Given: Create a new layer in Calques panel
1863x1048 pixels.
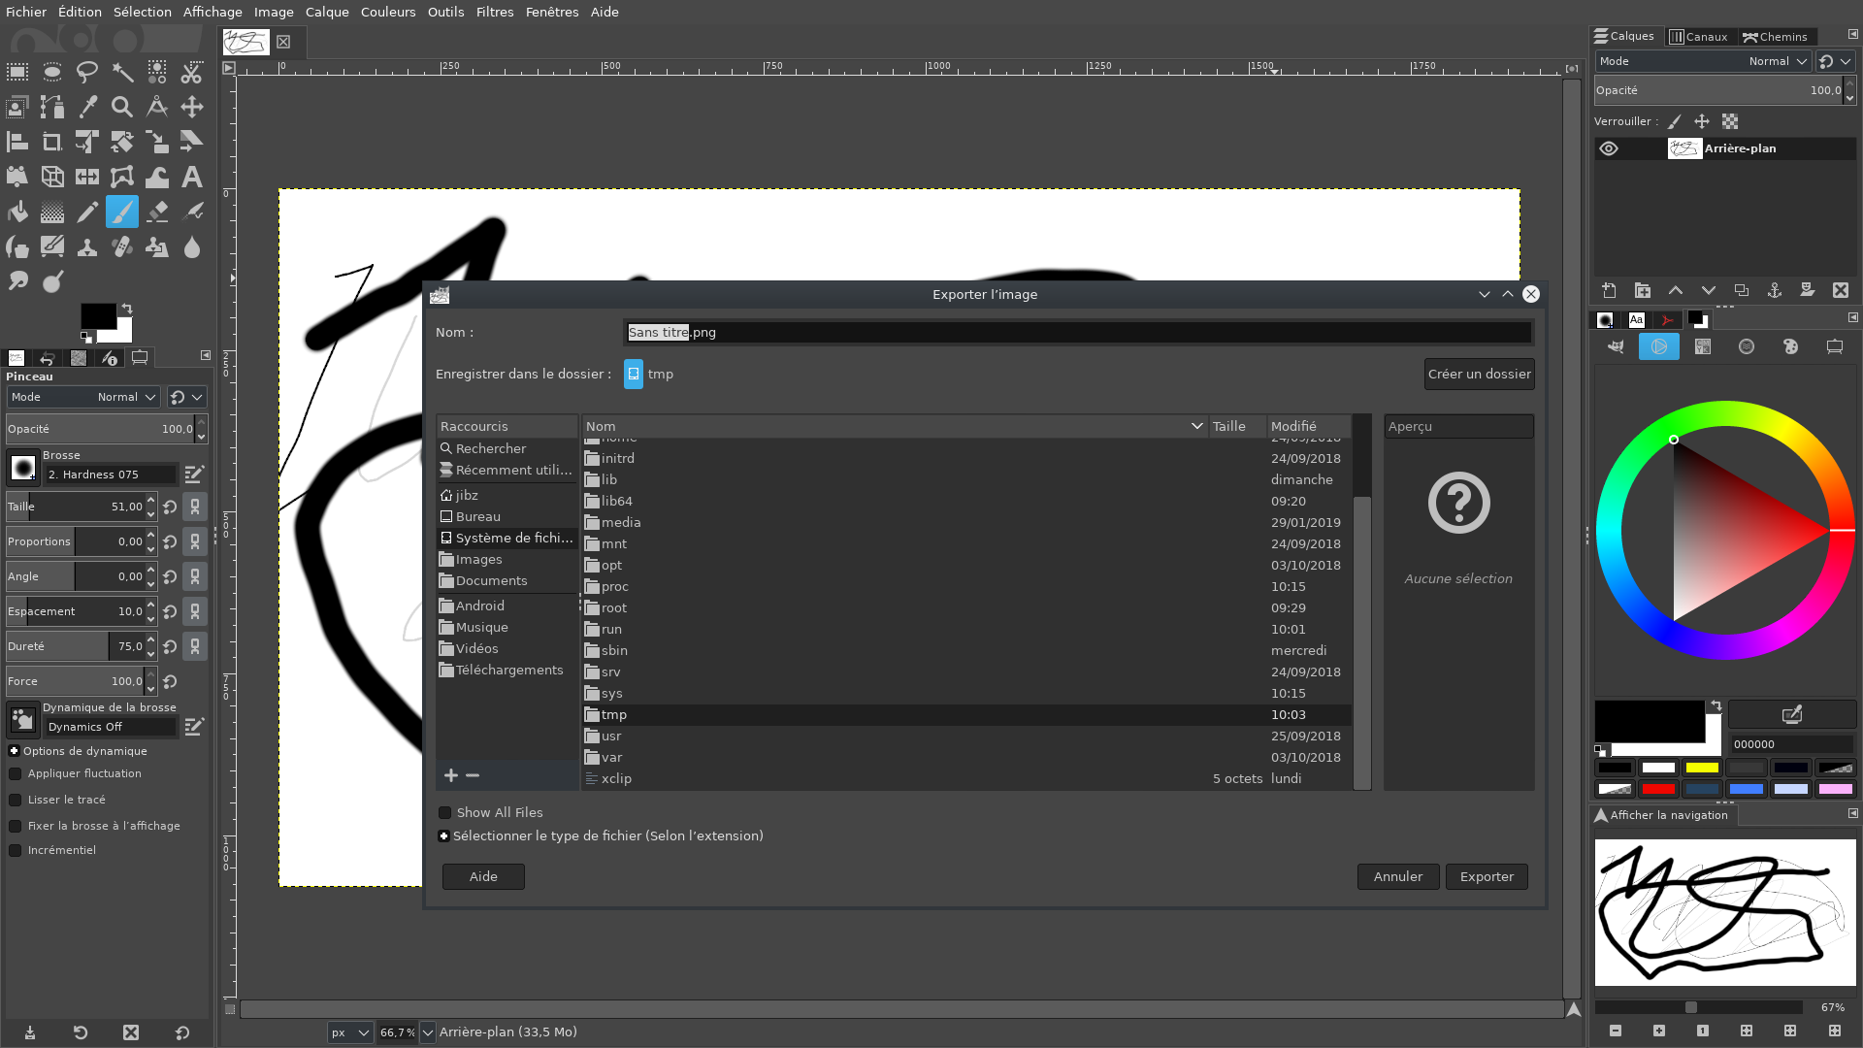Looking at the screenshot, I should click(1610, 290).
